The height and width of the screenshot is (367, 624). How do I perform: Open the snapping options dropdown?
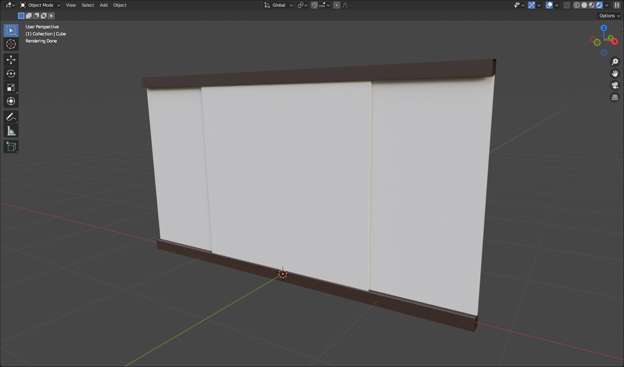tap(324, 5)
